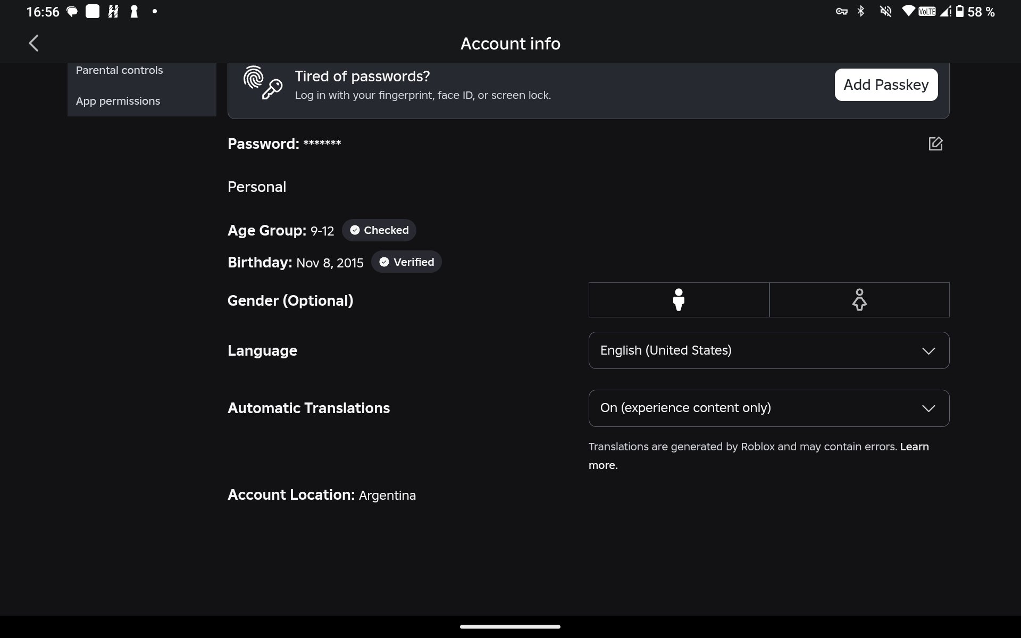Edit password with the pencil icon
Viewport: 1021px width, 638px height.
pyautogui.click(x=935, y=144)
